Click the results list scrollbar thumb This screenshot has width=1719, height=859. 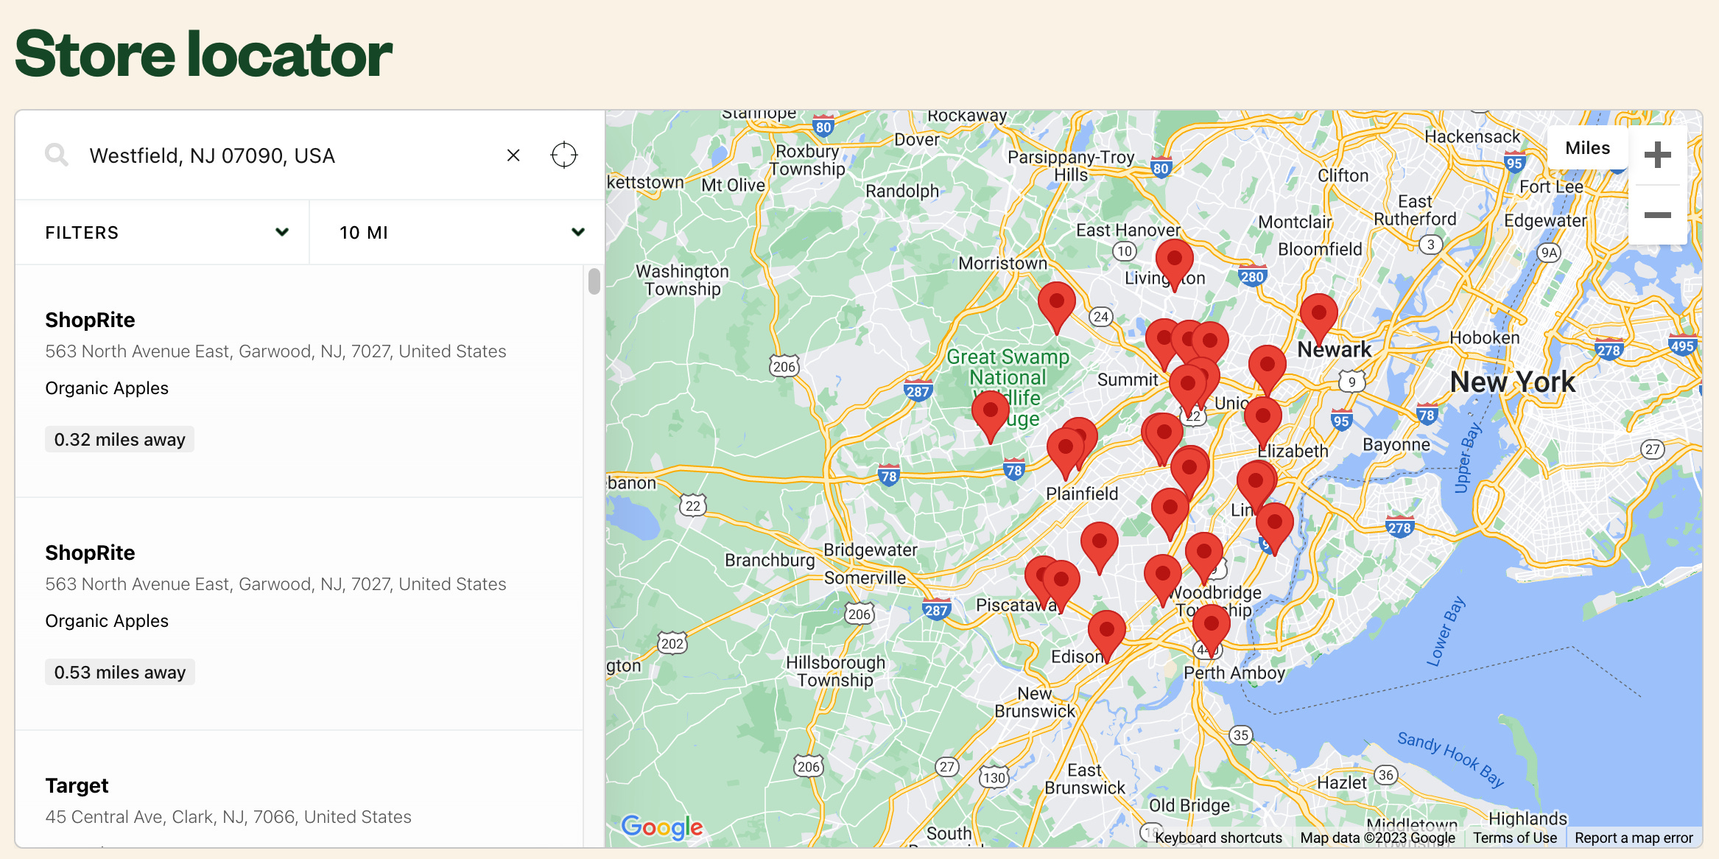tap(594, 281)
